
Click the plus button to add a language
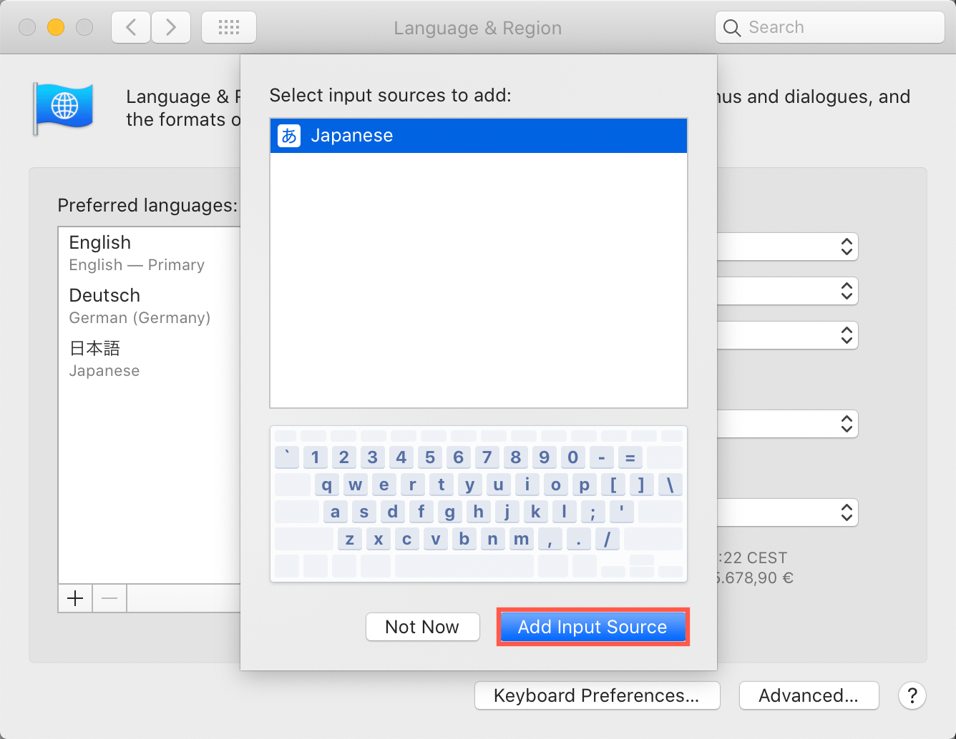(x=74, y=598)
